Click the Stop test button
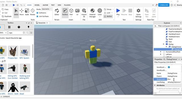The width and height of the screenshot is (182, 102). [x=130, y=12]
